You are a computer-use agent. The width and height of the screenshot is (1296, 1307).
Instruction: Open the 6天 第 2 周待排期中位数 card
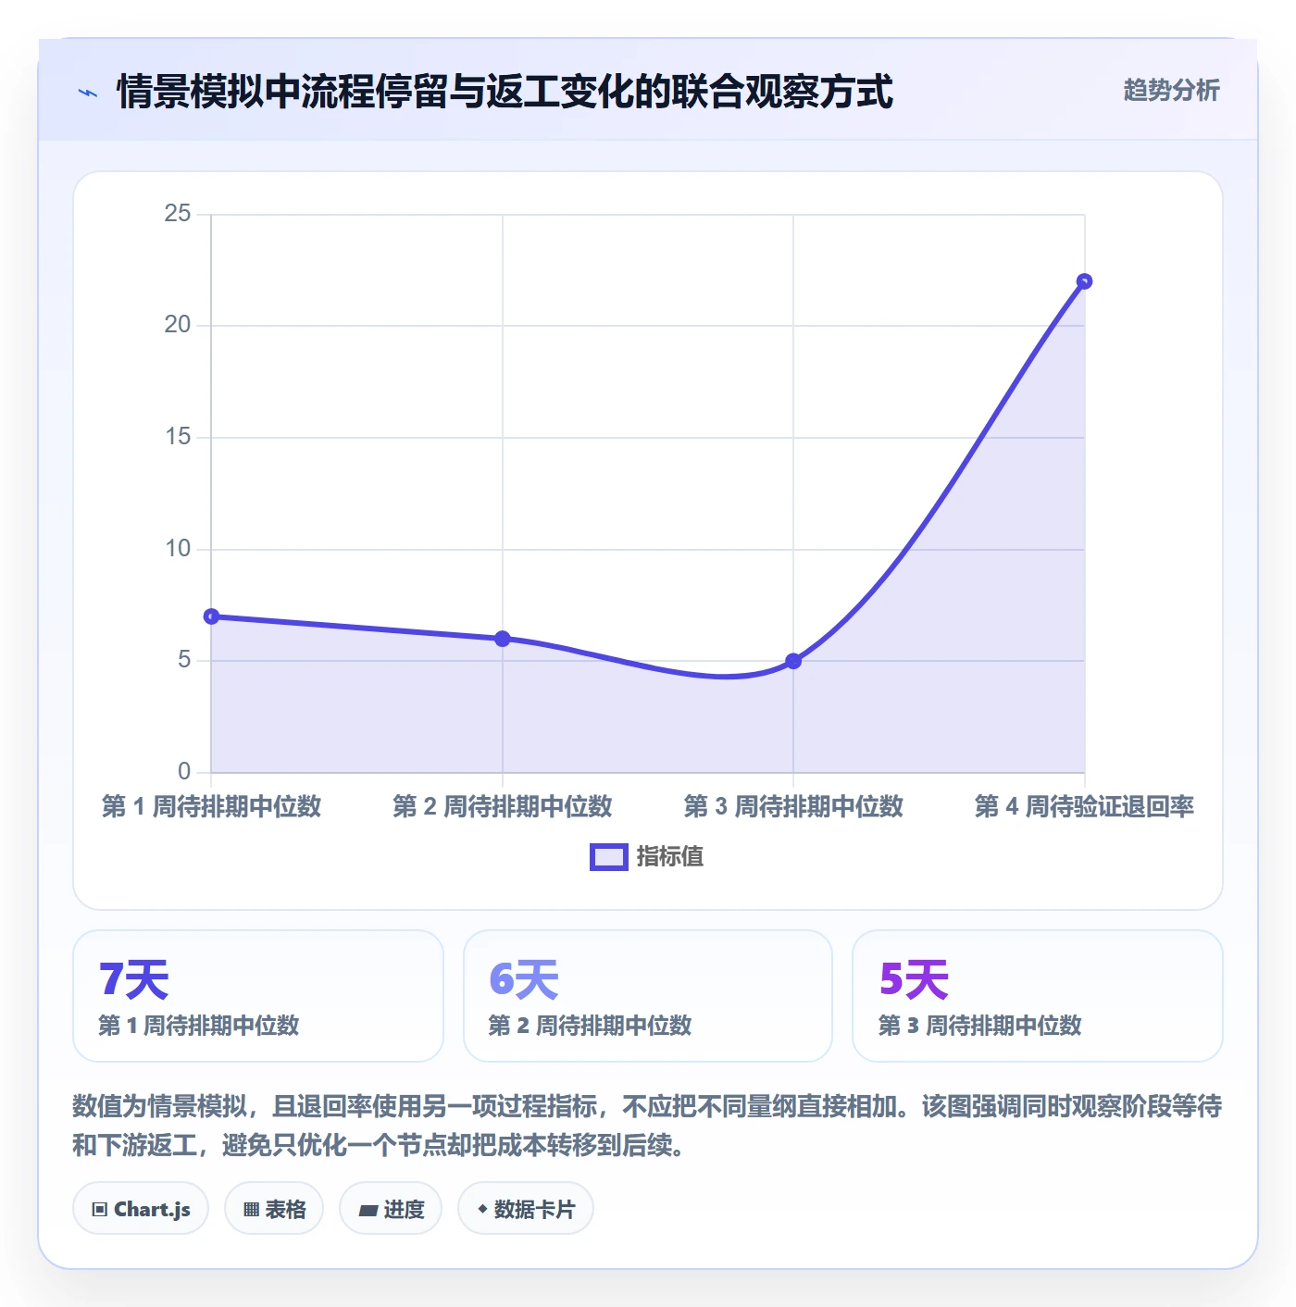(648, 996)
